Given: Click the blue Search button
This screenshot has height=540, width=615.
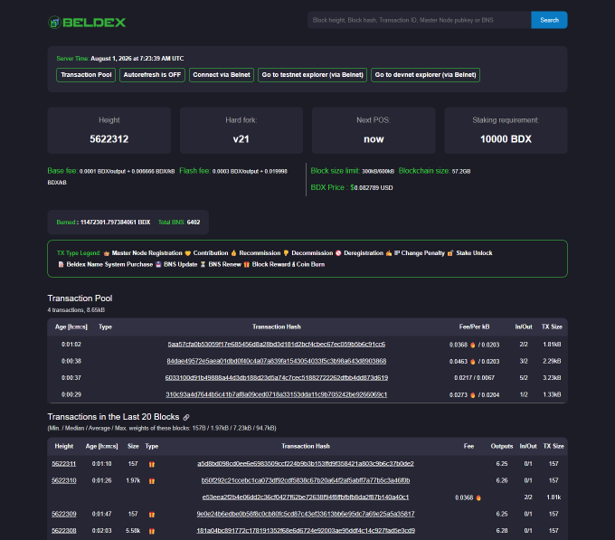Looking at the screenshot, I should pyautogui.click(x=549, y=20).
